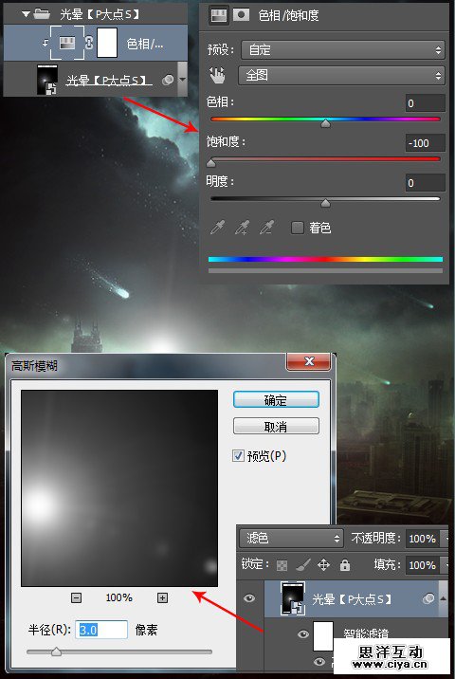The height and width of the screenshot is (679, 455).
Task: Switch to adjustment properties icon in 色相/饱和度 panel
Action: click(x=219, y=15)
